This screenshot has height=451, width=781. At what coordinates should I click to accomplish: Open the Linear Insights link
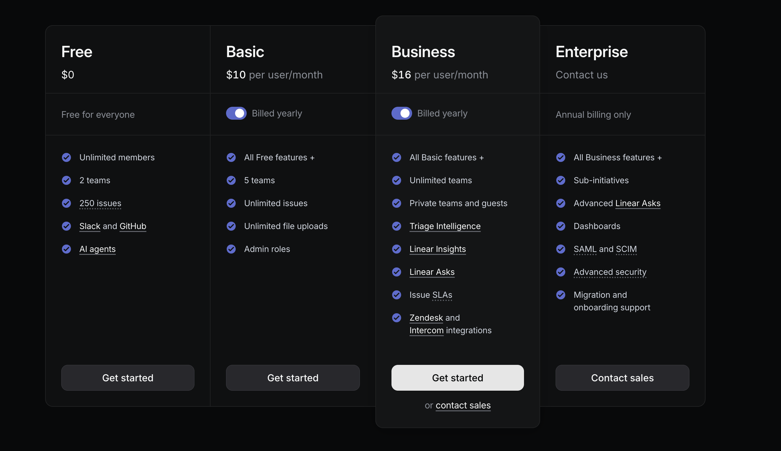pos(438,249)
